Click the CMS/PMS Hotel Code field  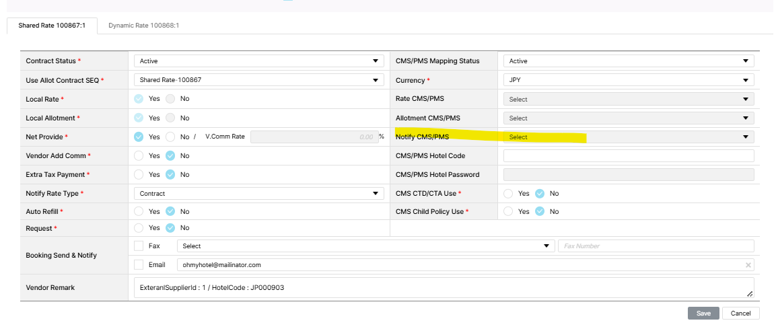[628, 156]
